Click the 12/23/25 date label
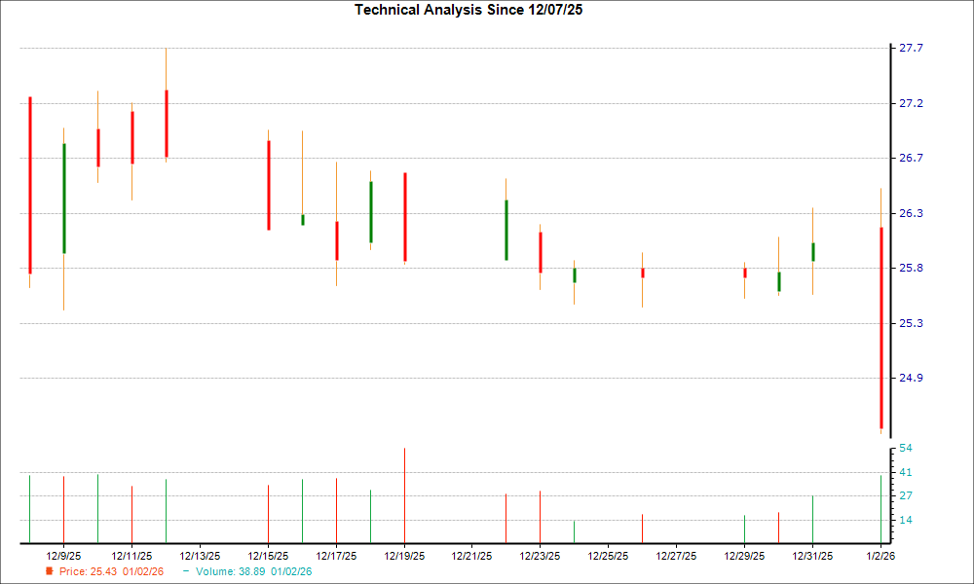Viewport: 974px width, 584px height. click(540, 556)
